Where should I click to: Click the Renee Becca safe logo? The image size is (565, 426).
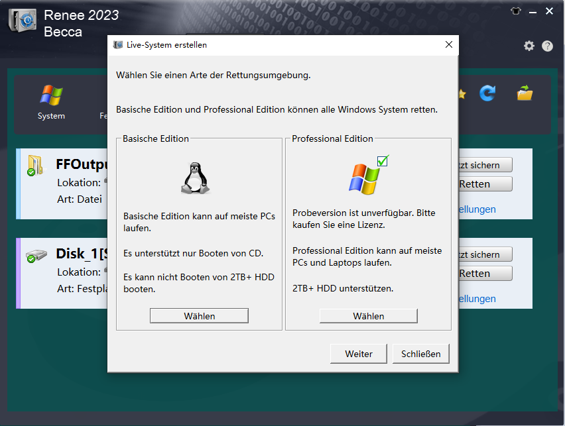[x=22, y=20]
